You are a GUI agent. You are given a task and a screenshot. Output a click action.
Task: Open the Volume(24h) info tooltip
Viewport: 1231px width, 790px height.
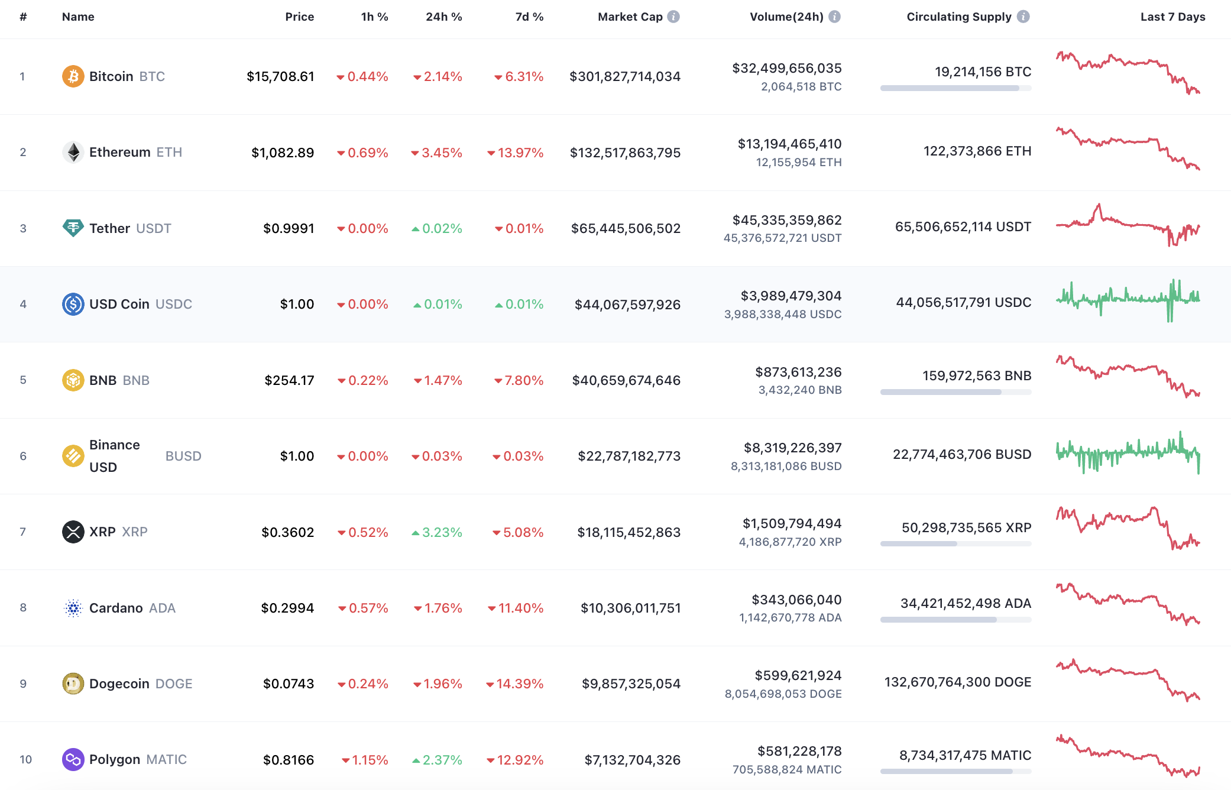tap(834, 17)
